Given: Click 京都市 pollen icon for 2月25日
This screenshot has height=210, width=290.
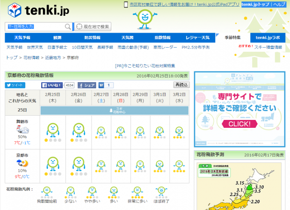Looking at the screenshot, I should pyautogui.click(x=53, y=164).
